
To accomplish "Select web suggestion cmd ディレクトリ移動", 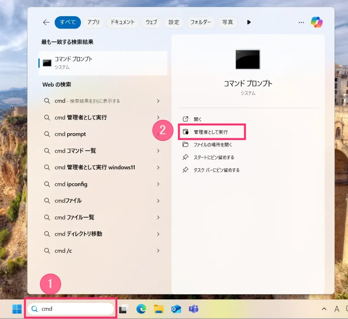I will pyautogui.click(x=103, y=234).
